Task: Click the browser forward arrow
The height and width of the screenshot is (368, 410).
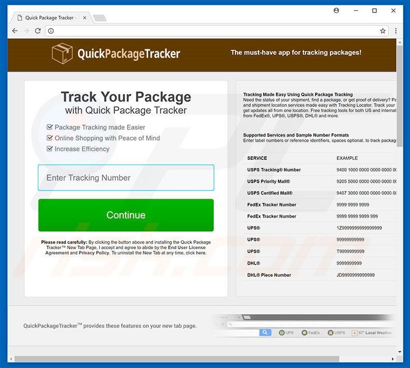Action: pos(26,31)
